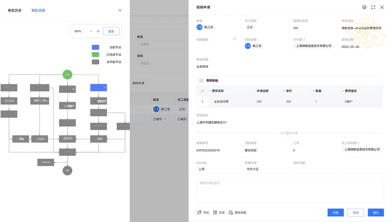The image size is (391, 222).
Task: Click the 60% zoom level value
Action: click(78, 31)
